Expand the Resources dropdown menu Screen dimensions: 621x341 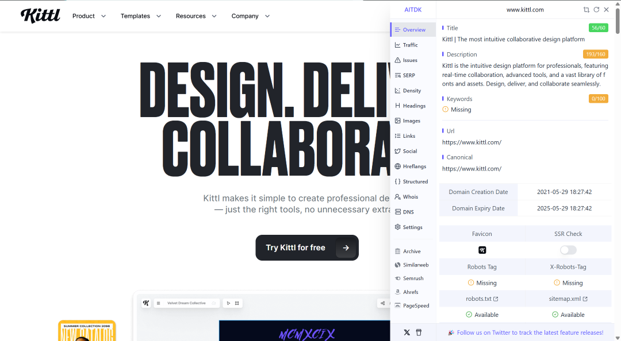196,16
